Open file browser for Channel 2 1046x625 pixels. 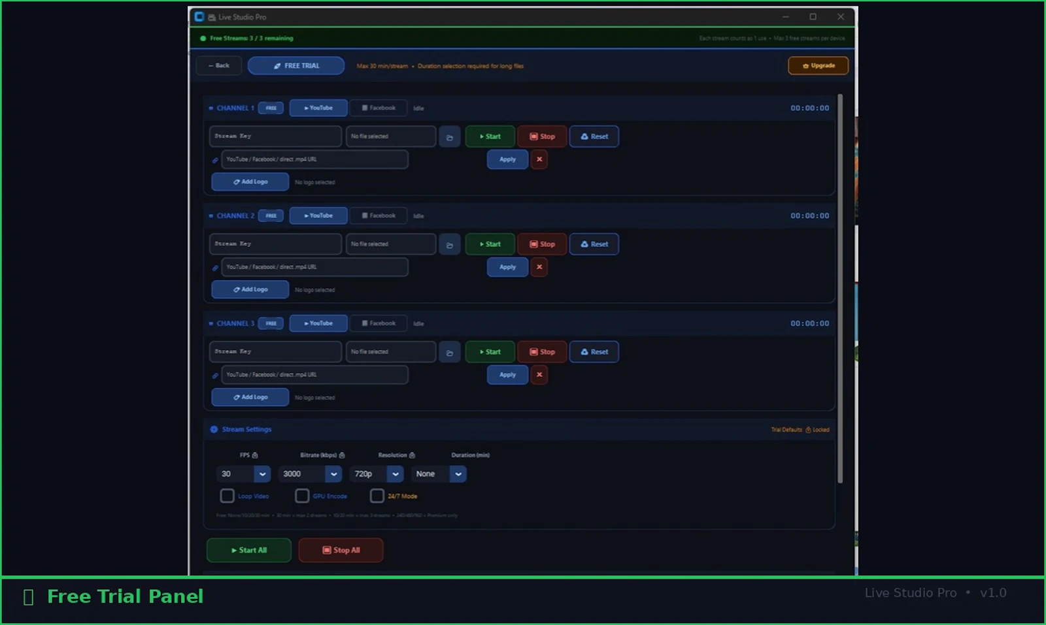449,244
